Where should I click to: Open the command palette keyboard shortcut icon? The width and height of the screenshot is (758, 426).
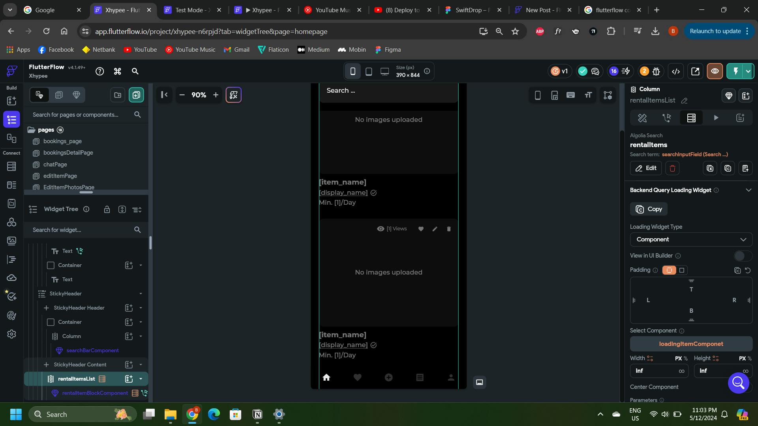[117, 71]
